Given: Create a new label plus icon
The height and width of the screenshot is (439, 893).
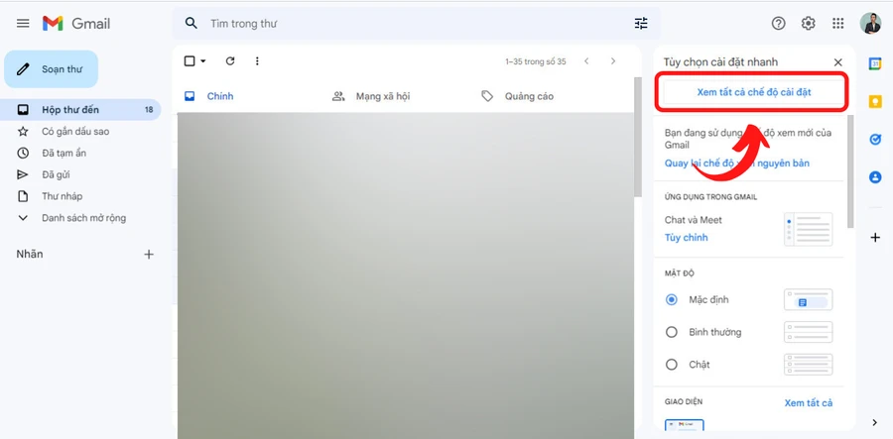Looking at the screenshot, I should pyautogui.click(x=149, y=255).
